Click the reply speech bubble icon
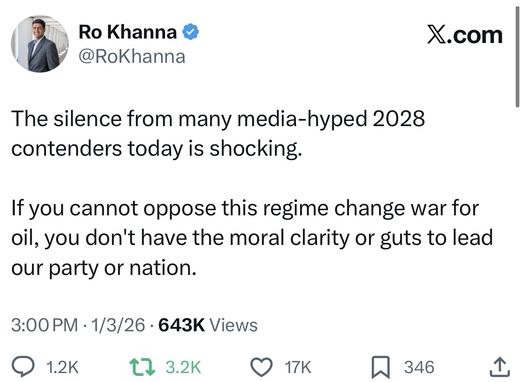This screenshot has height=382, width=523. click(x=30, y=367)
